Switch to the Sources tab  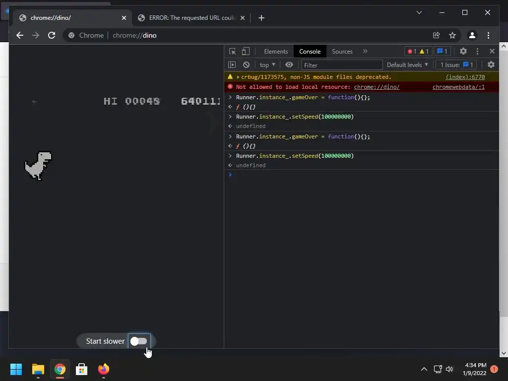[342, 52]
